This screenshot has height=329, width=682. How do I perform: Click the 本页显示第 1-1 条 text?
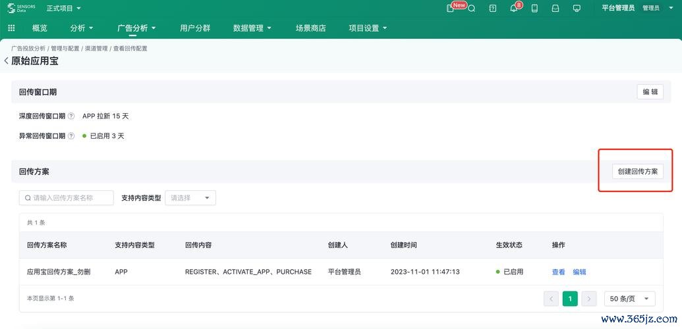pyautogui.click(x=51, y=299)
